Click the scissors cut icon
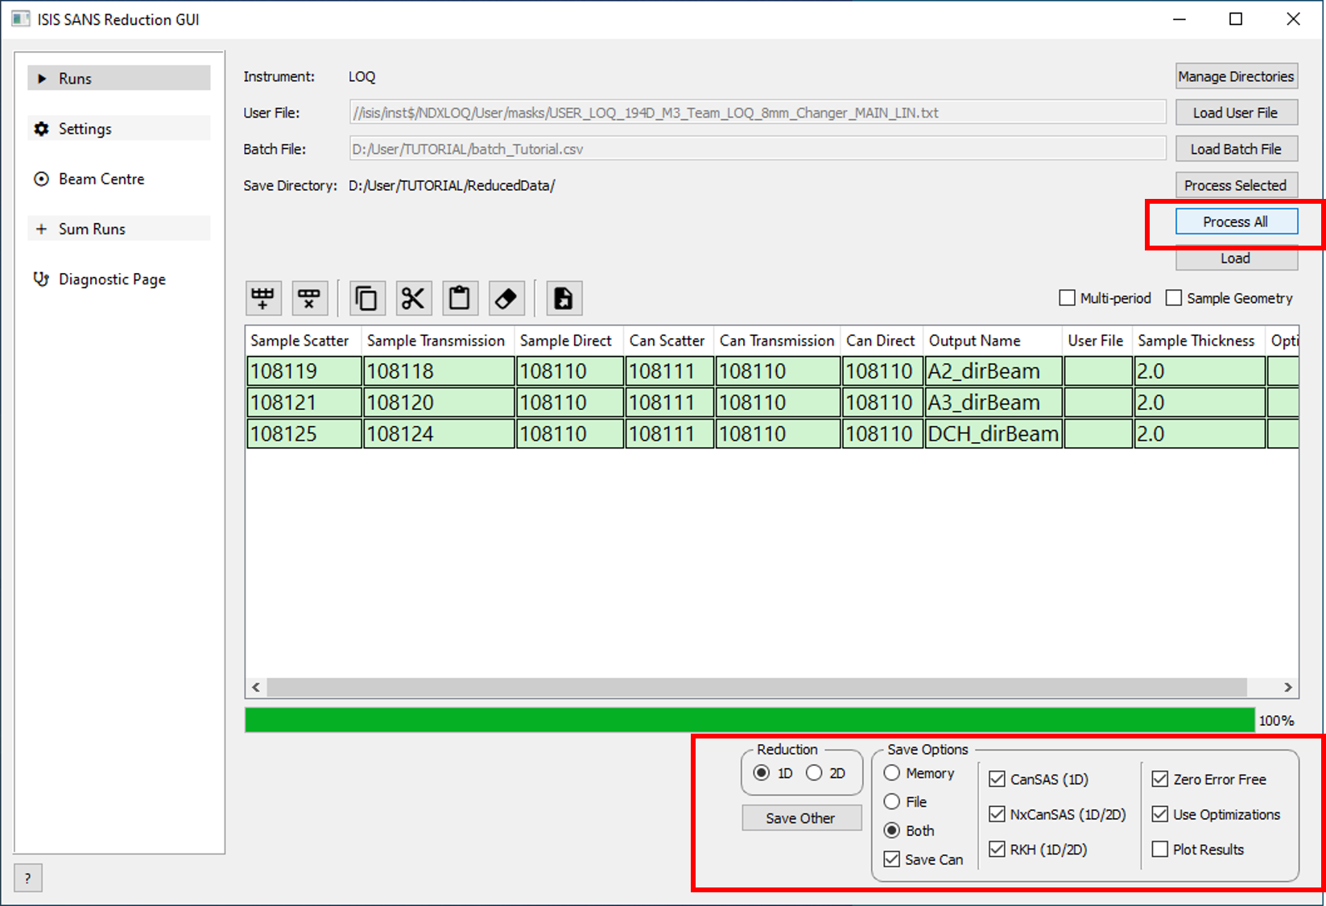1326x906 pixels. [x=413, y=299]
